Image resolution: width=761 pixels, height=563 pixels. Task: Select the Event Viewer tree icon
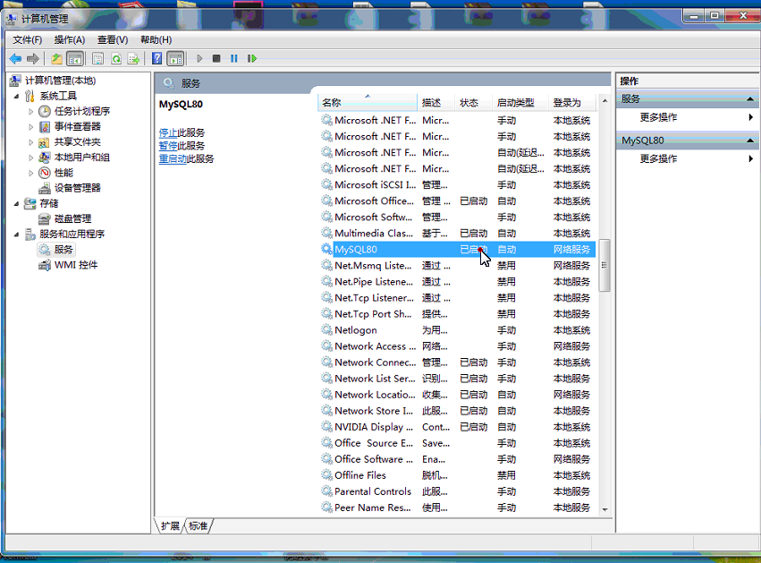[45, 127]
